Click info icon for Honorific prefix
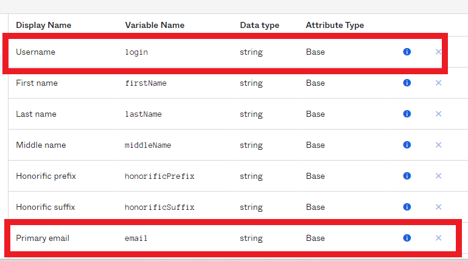The image size is (468, 261). [x=407, y=176]
